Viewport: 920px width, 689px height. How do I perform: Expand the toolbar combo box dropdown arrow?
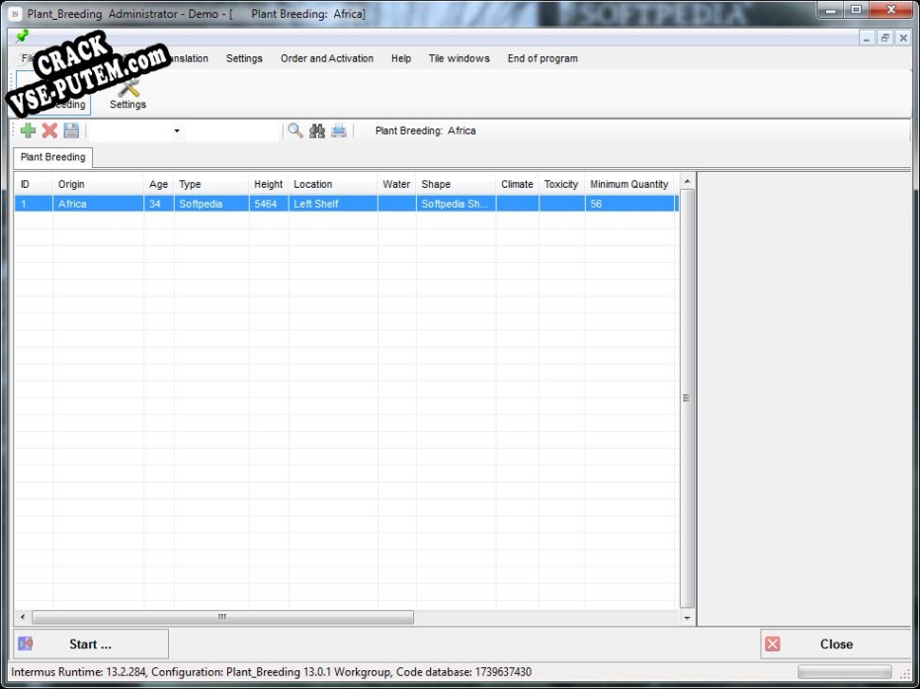(177, 130)
